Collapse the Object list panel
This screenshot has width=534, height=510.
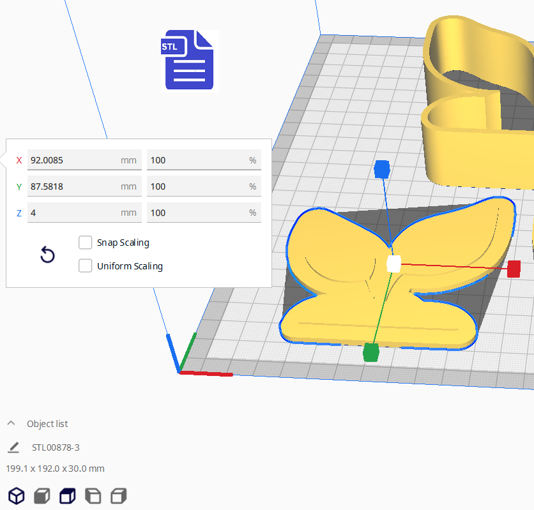11,424
